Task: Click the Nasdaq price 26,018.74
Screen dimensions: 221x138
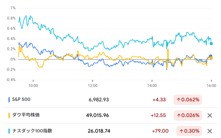Action: (99, 131)
